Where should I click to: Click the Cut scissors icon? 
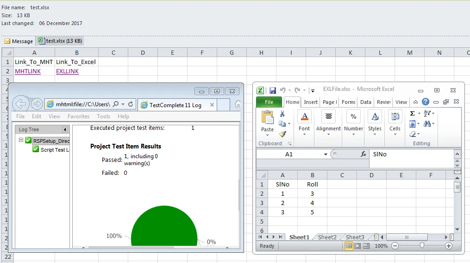282,114
